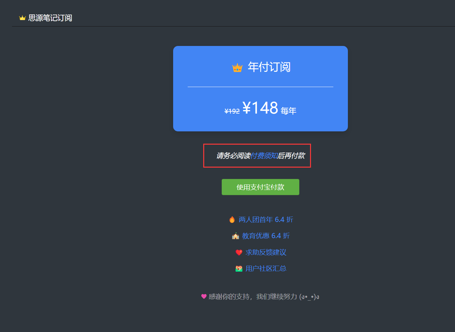Click the 感谢你的支持 thank-you message
Image resolution: width=455 pixels, height=332 pixels.
point(264,297)
